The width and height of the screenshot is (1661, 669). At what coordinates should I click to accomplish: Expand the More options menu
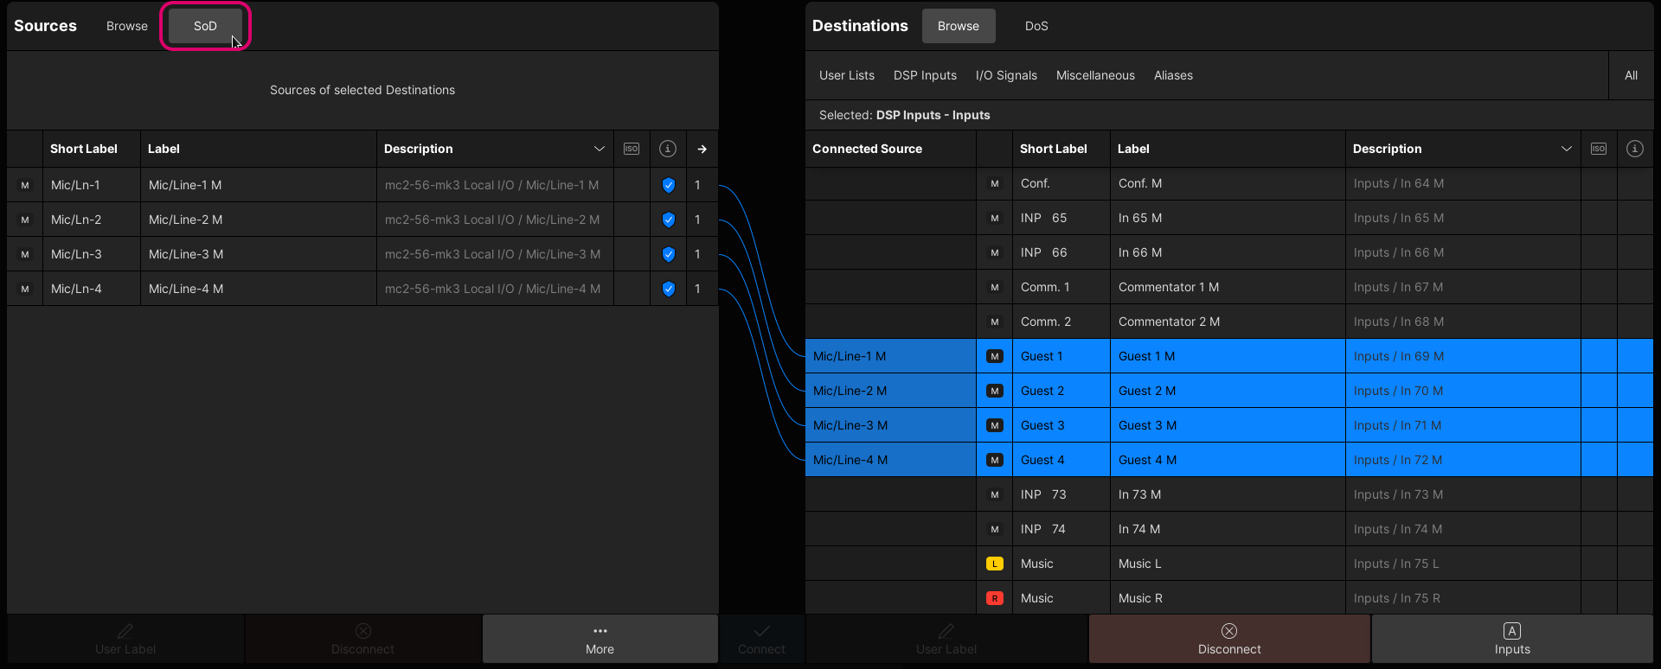pyautogui.click(x=600, y=639)
